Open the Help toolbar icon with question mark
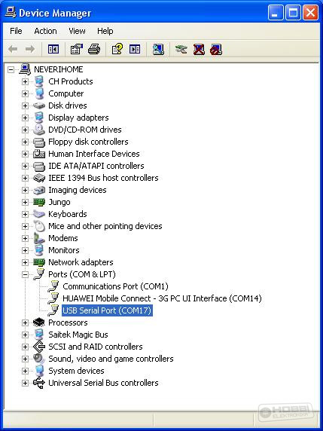The width and height of the screenshot is (323, 431). click(x=117, y=50)
